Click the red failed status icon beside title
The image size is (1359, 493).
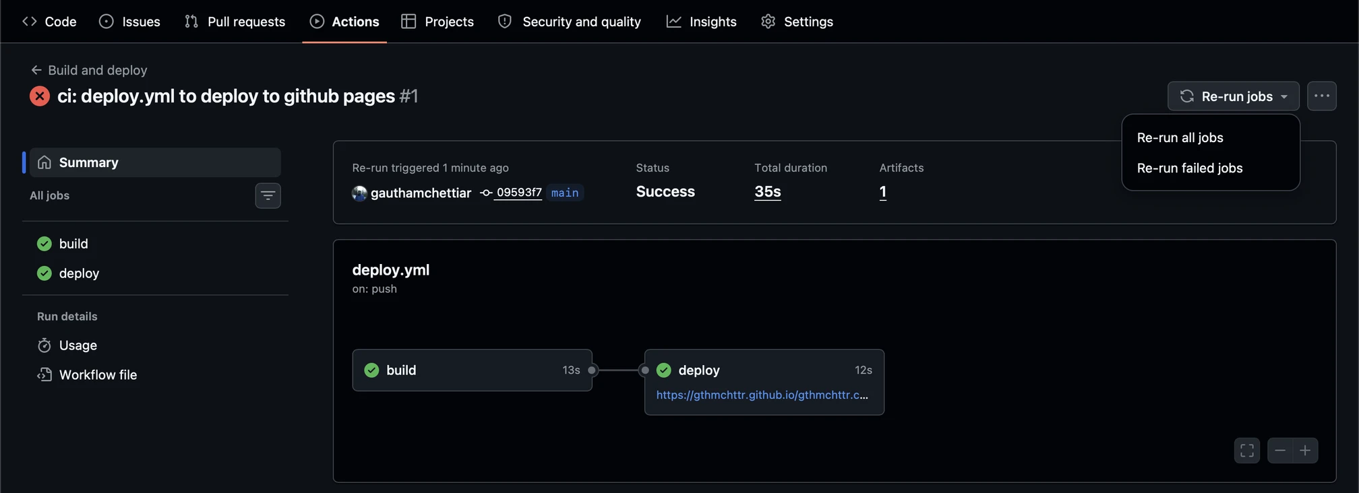[40, 96]
